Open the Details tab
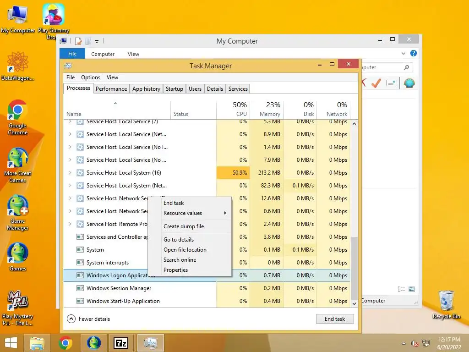 coord(215,89)
